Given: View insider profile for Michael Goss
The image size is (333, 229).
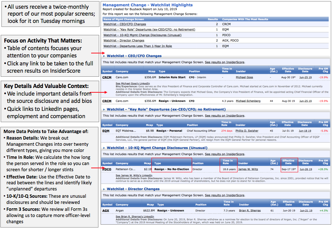Looking at the screenshot, I should [x=244, y=77].
